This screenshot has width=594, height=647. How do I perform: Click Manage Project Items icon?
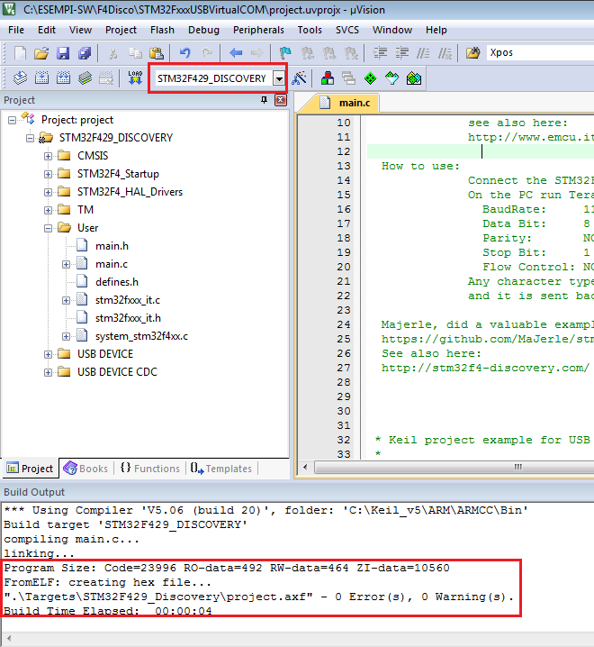coord(328,77)
